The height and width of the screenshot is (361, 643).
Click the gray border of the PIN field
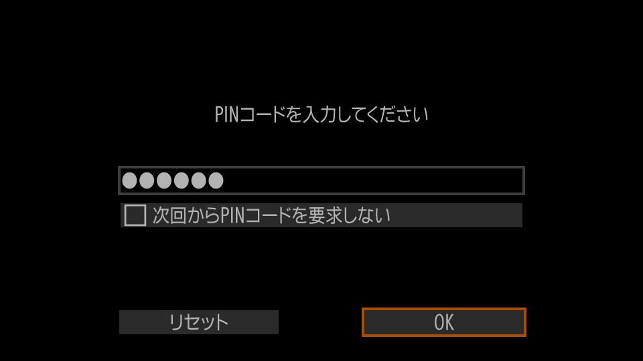click(321, 167)
